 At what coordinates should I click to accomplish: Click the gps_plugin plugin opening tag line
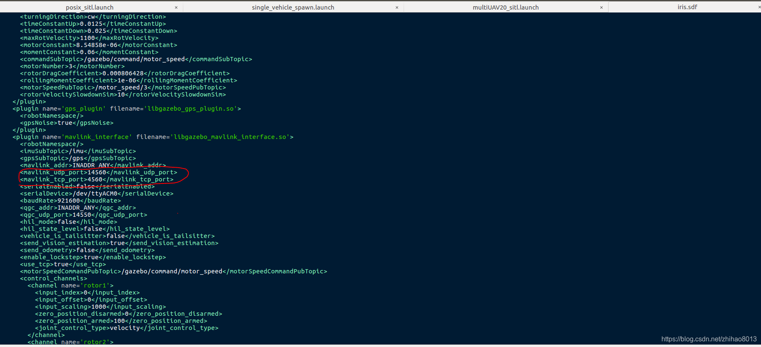click(127, 109)
